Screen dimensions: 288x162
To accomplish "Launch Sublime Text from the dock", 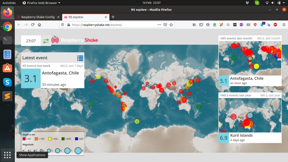I will tap(7, 96).
